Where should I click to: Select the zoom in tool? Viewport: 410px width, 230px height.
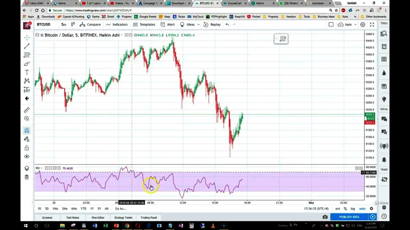pos(27,119)
